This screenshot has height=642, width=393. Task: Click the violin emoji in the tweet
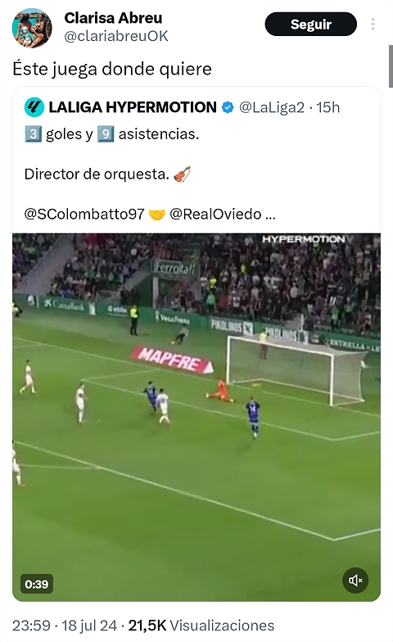[182, 174]
